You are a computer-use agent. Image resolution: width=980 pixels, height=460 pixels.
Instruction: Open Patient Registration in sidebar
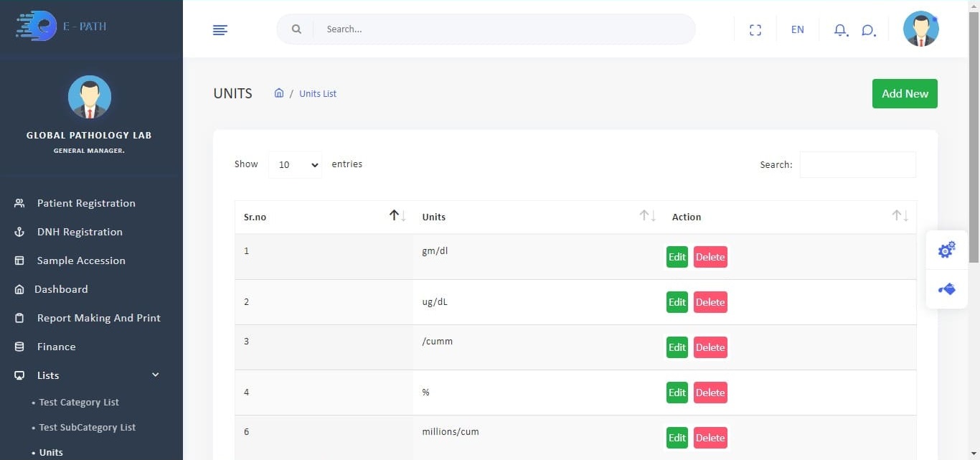(x=86, y=203)
